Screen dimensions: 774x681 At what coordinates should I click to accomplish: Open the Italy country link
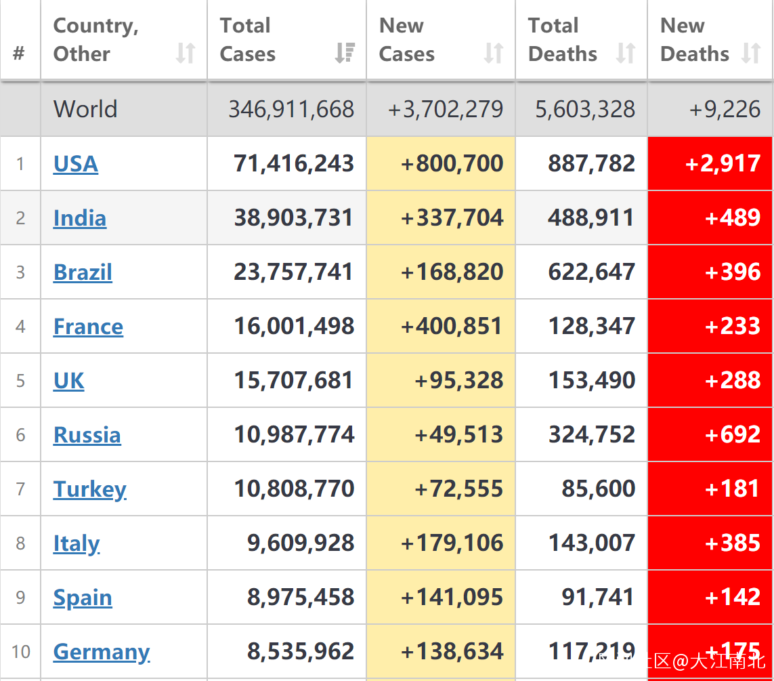click(77, 543)
